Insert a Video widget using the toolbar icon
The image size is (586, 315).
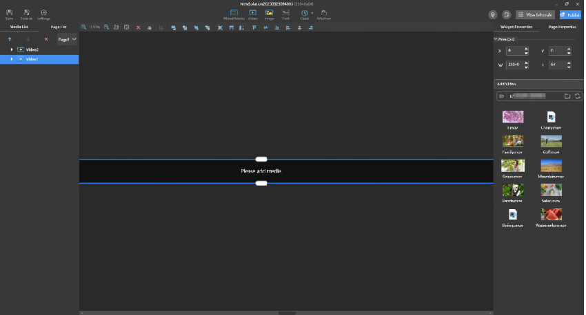[252, 14]
